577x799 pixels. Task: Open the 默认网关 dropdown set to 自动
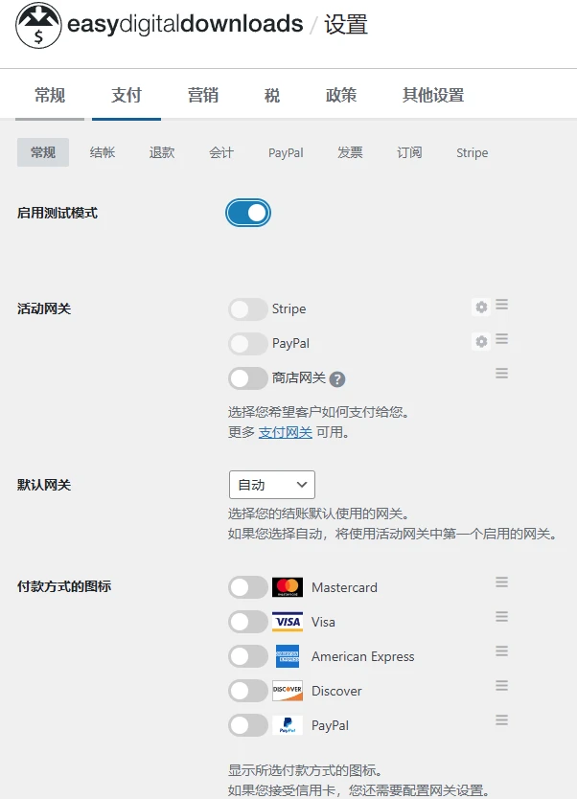[272, 485]
